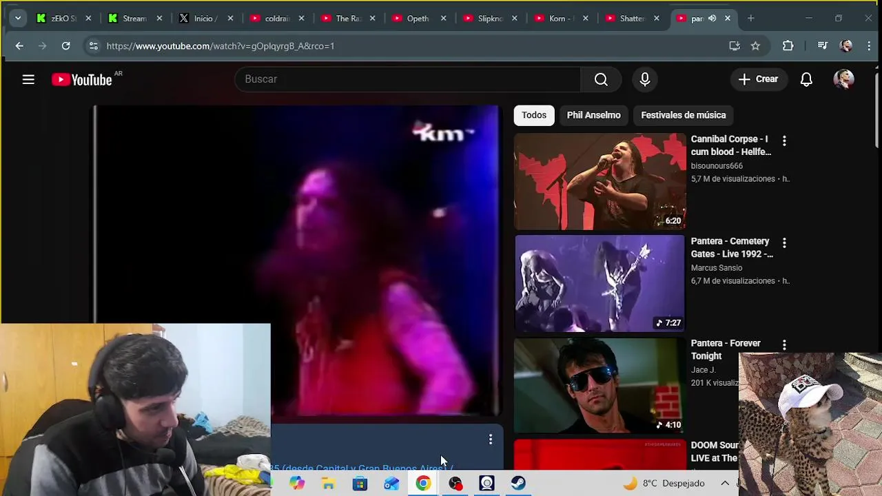Select the Festivales de música chip
The image size is (882, 496).
pos(684,115)
